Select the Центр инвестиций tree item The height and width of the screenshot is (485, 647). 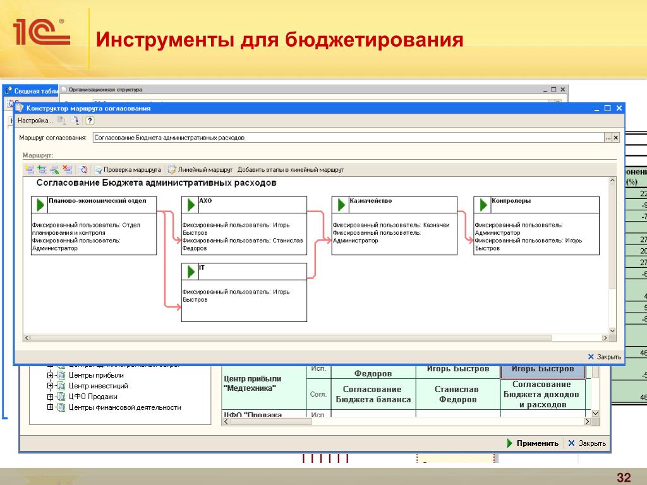point(98,386)
